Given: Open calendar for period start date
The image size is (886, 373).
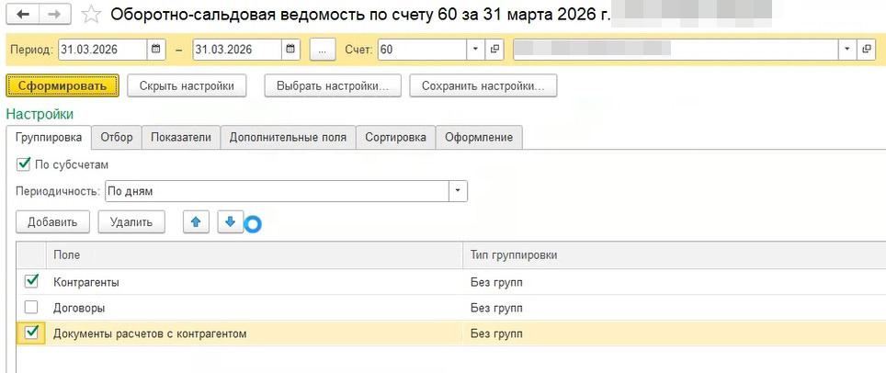Looking at the screenshot, I should 156,49.
